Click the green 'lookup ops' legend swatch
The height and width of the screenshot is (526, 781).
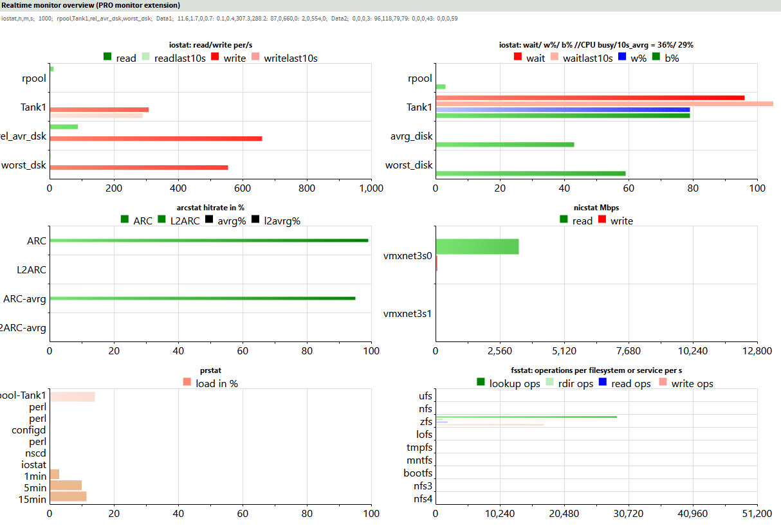click(x=481, y=383)
